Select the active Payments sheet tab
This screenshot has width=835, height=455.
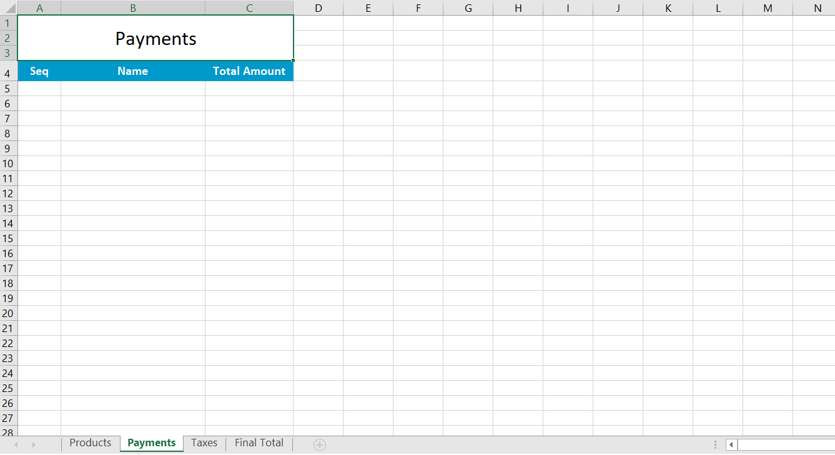[x=151, y=443]
